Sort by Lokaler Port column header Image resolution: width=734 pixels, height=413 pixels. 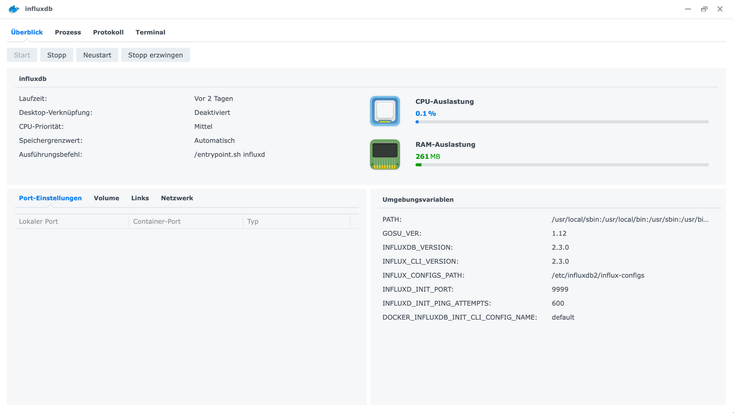click(72, 221)
